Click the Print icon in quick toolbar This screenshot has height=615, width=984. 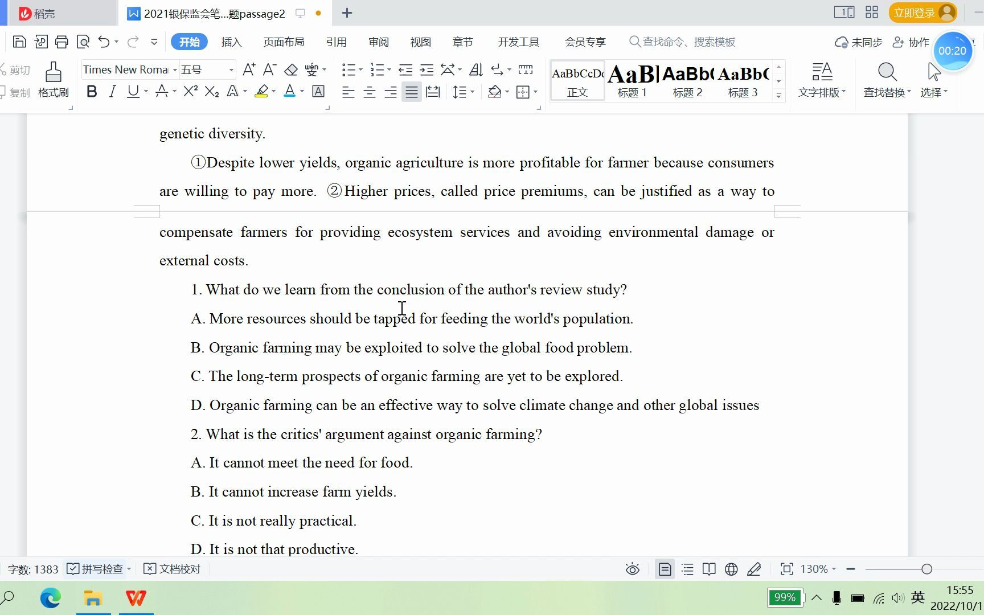coord(61,42)
